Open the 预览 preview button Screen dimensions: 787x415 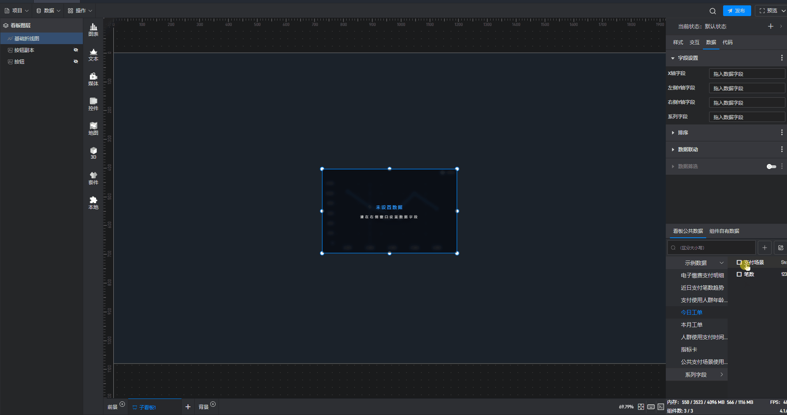point(769,11)
